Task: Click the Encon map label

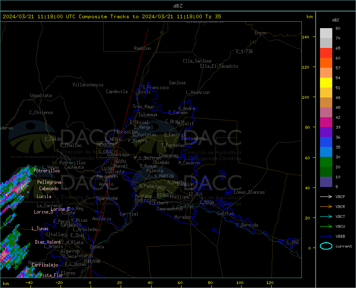Action: pos(261,33)
